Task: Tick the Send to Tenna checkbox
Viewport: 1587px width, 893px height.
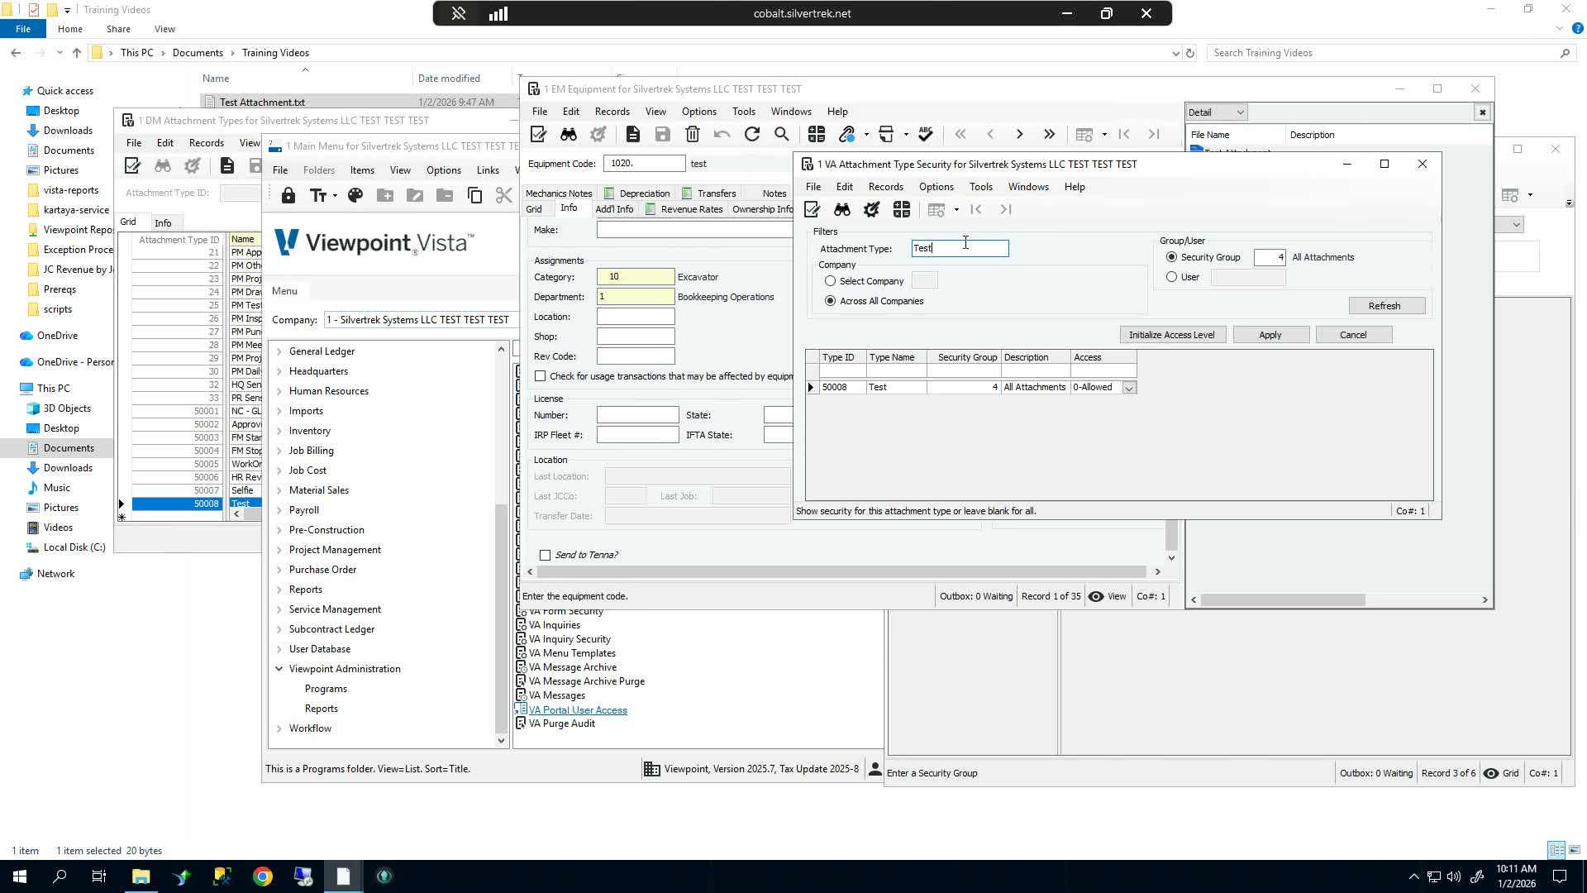Action: [x=545, y=555]
